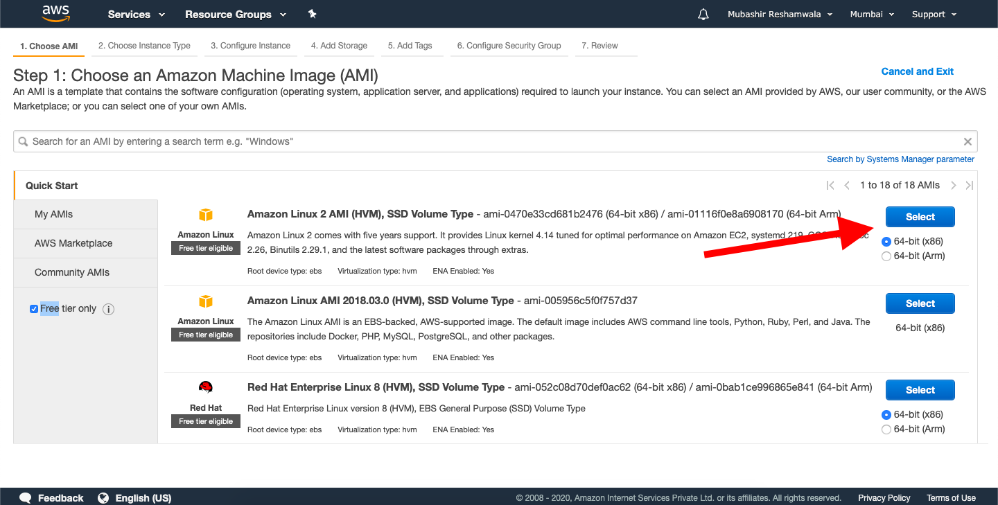Show My AMIs in the sidebar
Image resolution: width=998 pixels, height=505 pixels.
[x=86, y=215]
